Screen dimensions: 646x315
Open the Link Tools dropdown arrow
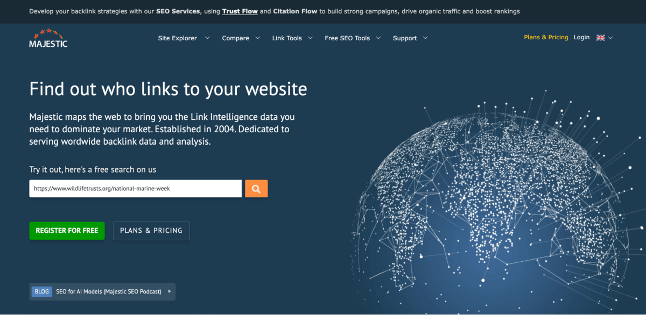pyautogui.click(x=311, y=38)
